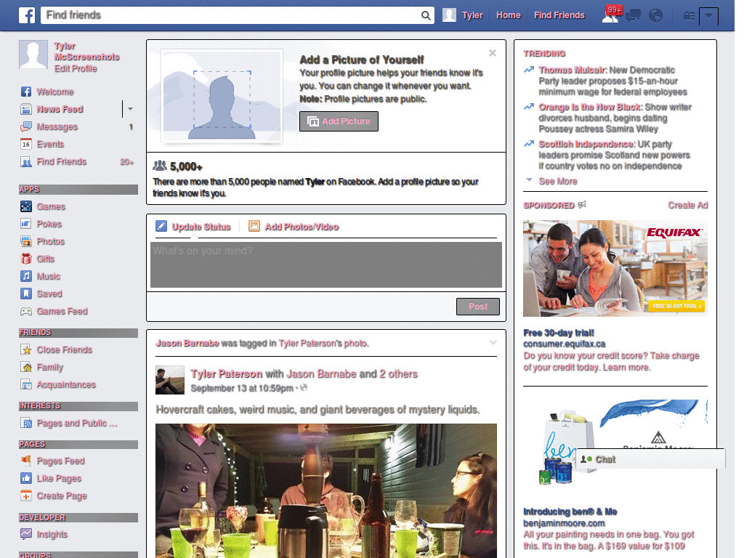Image resolution: width=744 pixels, height=558 pixels.
Task: Open Find Friends in the top bar
Action: [x=559, y=15]
